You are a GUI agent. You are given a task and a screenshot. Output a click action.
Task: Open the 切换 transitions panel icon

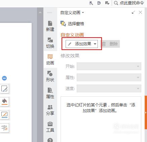[x=50, y=43]
